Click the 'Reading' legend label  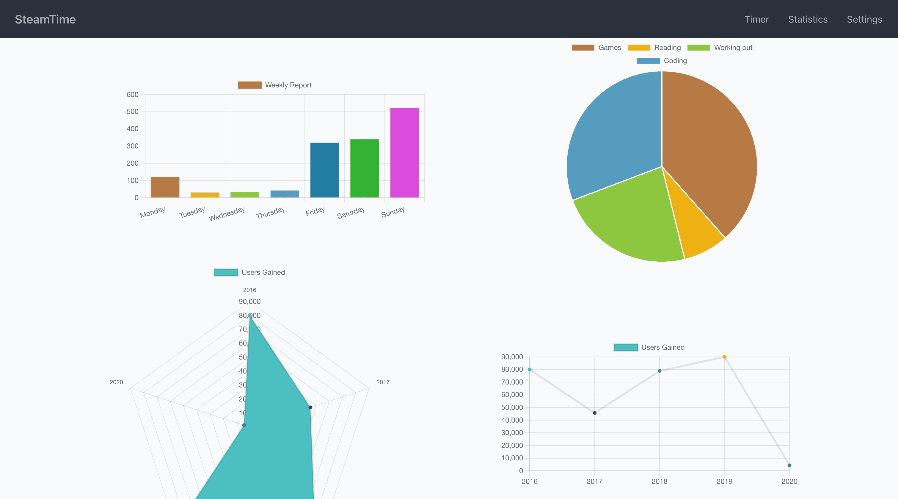click(668, 48)
